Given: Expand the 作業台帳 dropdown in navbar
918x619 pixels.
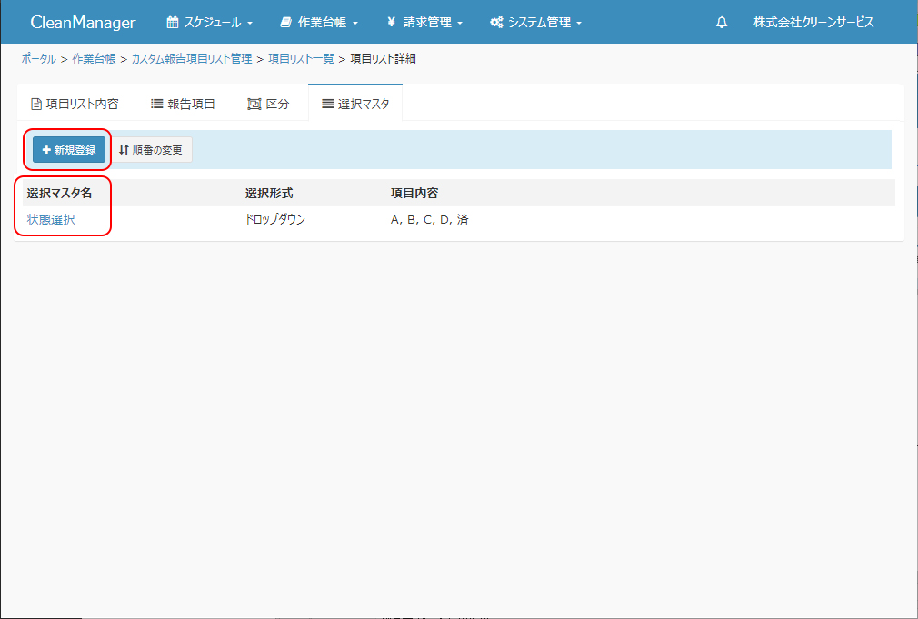Looking at the screenshot, I should (x=319, y=23).
